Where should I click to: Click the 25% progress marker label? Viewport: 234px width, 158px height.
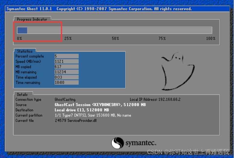[x=68, y=39]
